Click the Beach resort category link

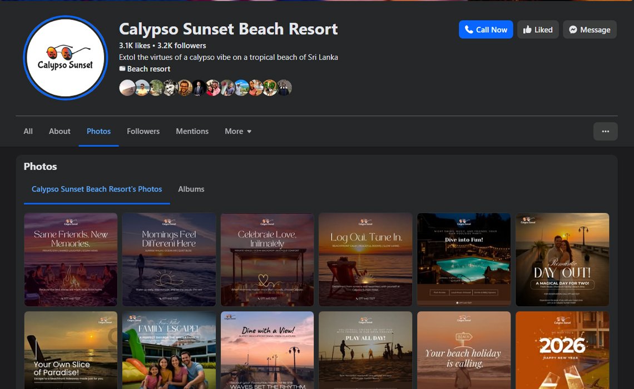click(148, 69)
